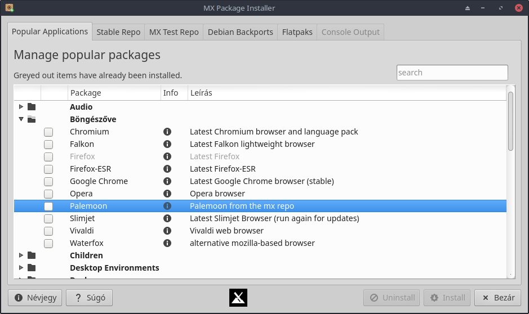
Task: Tick the Falkon checkbox
Action: pyautogui.click(x=48, y=145)
